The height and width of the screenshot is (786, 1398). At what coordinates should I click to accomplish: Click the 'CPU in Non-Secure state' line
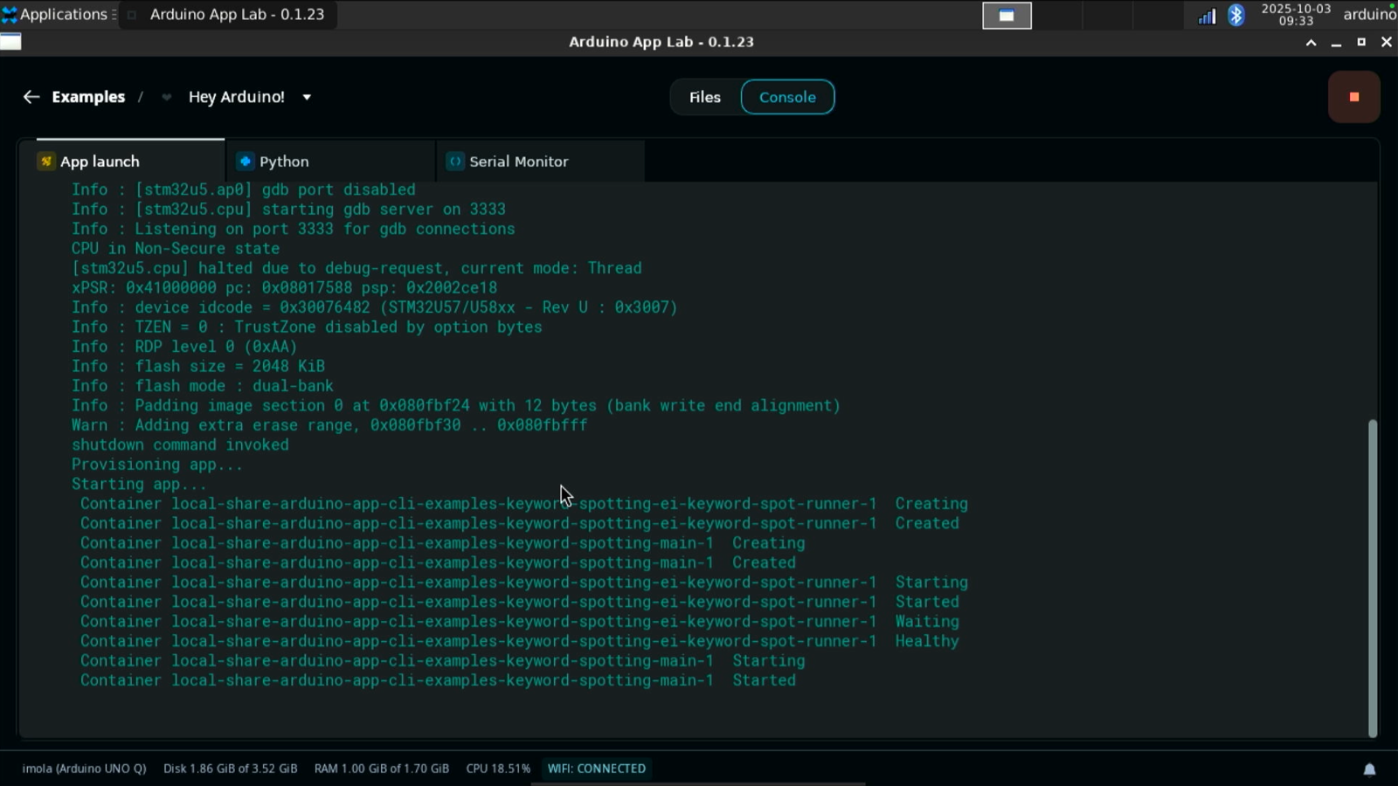pyautogui.click(x=176, y=249)
